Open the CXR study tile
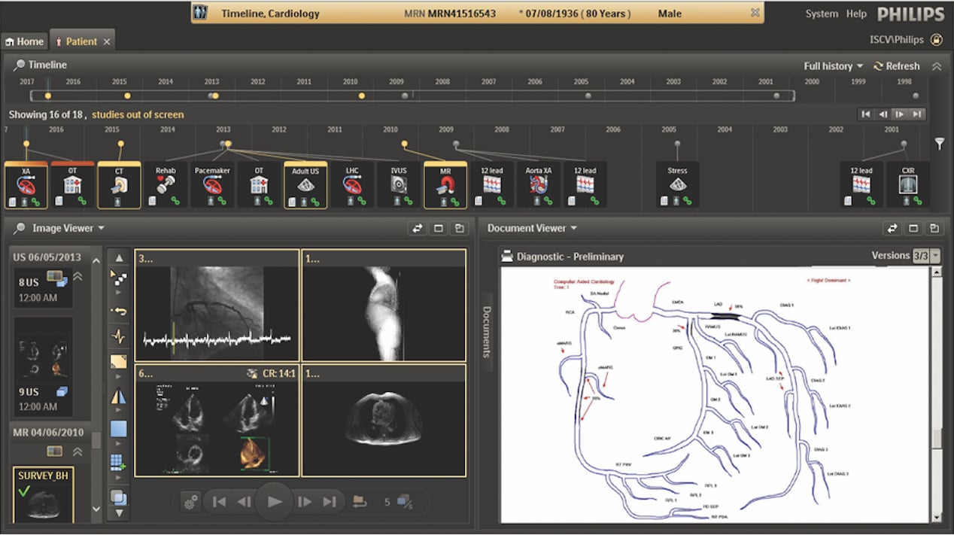 tap(907, 184)
